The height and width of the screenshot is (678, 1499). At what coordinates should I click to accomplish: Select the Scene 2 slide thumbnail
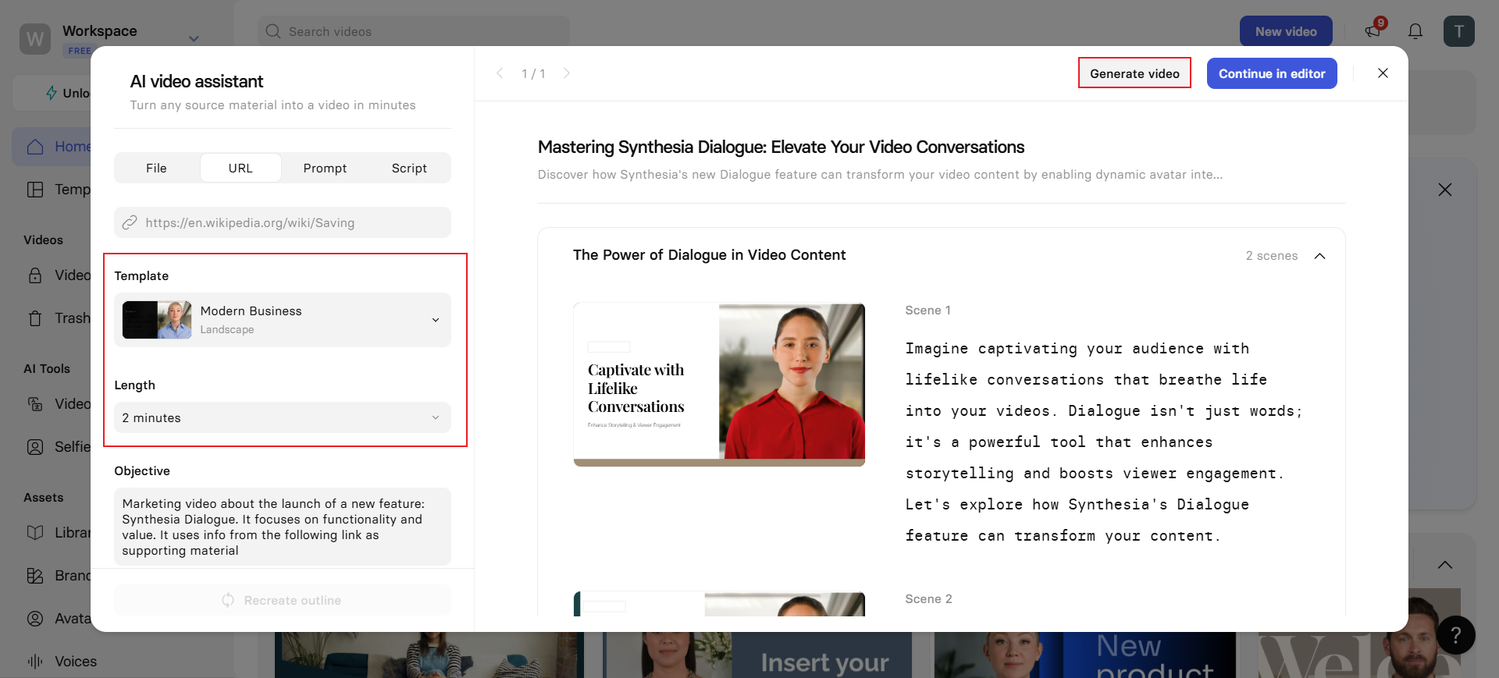[719, 604]
